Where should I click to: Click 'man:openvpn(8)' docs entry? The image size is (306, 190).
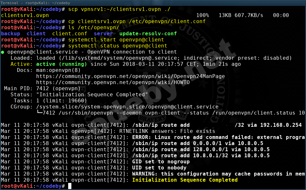[x=58, y=70]
